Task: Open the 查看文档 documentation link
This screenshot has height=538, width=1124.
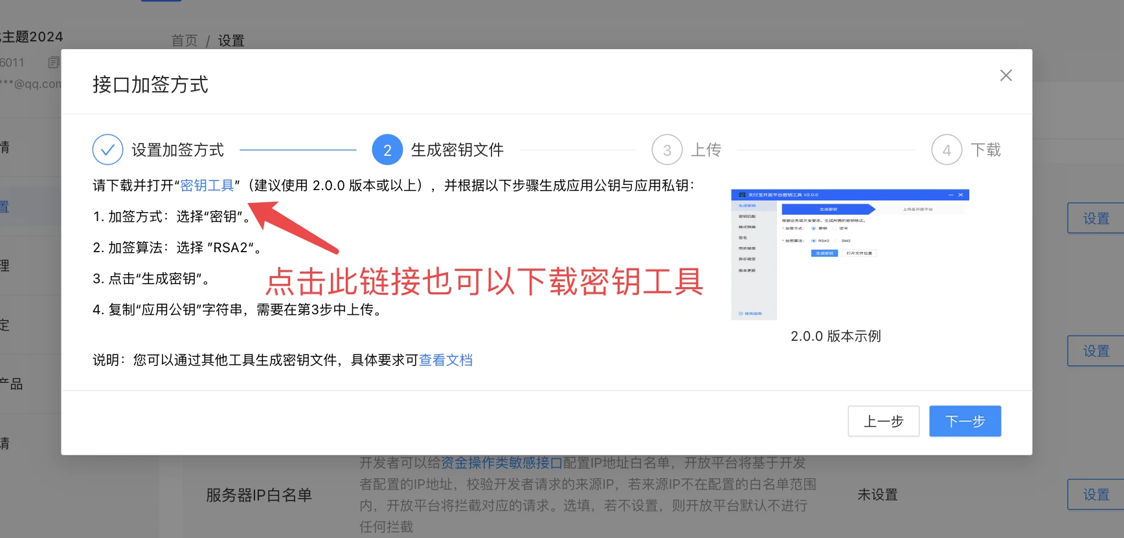Action: point(445,360)
